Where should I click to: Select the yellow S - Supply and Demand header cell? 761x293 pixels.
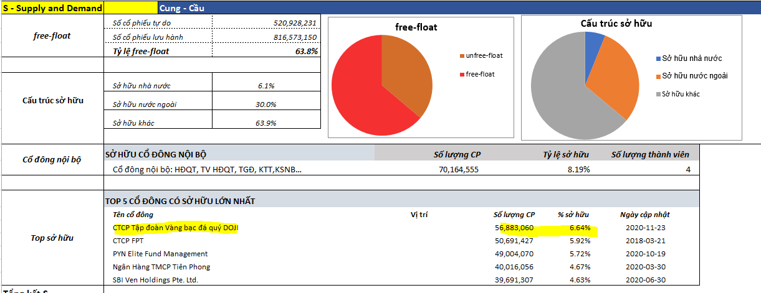[x=52, y=8]
